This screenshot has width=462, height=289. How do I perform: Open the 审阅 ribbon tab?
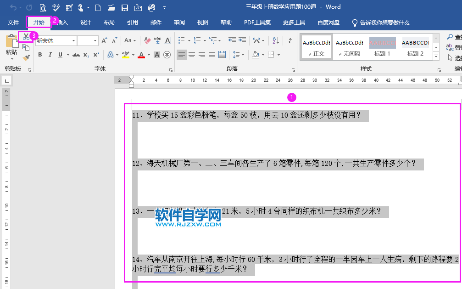coord(179,23)
